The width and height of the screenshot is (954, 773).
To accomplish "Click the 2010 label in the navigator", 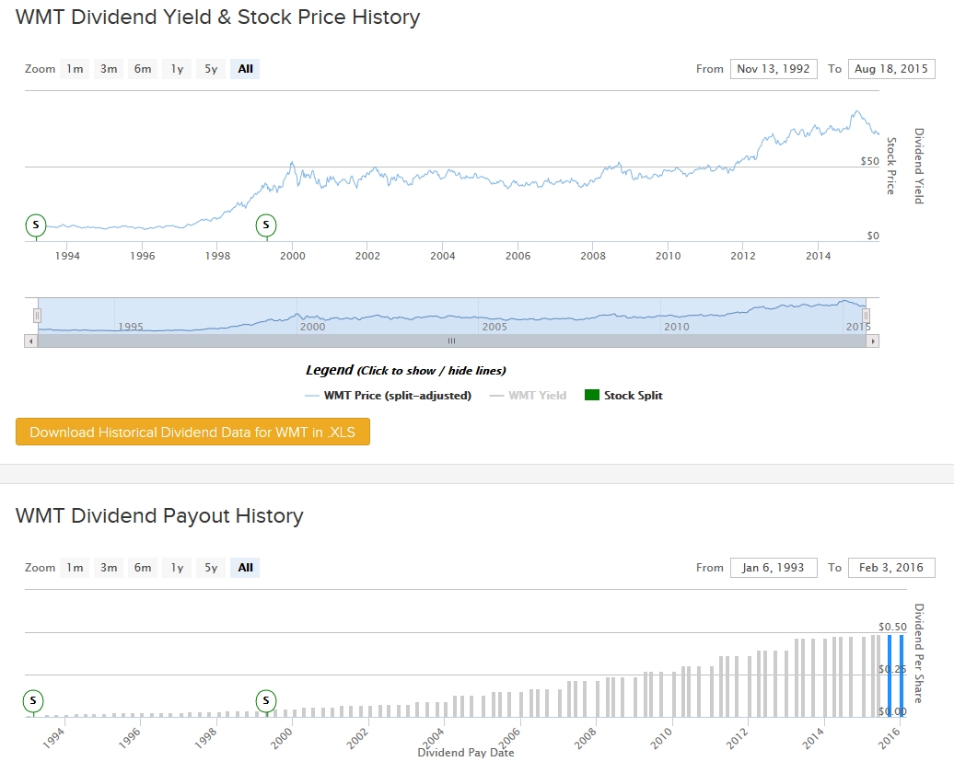I will tap(677, 327).
